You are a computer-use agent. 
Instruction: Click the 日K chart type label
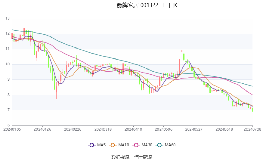point(173,5)
